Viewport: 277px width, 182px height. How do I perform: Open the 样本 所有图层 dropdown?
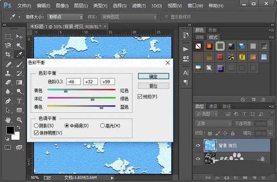tap(129, 17)
